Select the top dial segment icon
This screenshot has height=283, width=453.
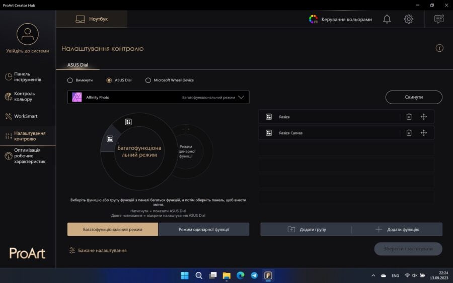(x=128, y=122)
